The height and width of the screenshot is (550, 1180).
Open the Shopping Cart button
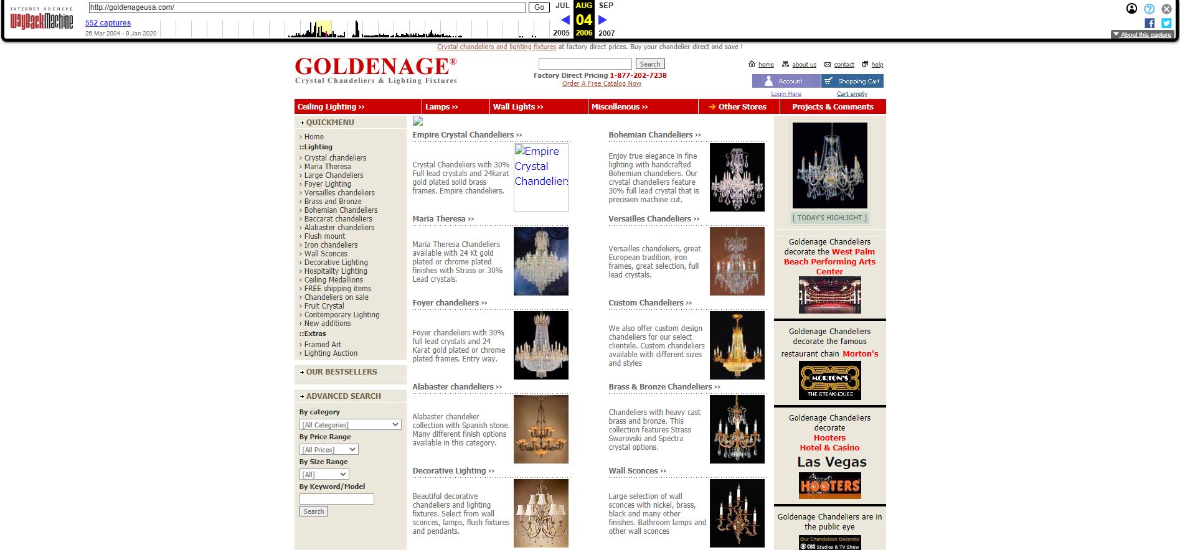click(x=852, y=81)
